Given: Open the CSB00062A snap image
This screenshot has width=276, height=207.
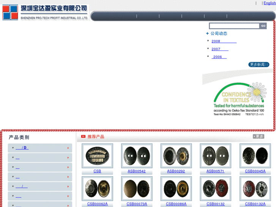Looking at the screenshot, I should point(97,189).
